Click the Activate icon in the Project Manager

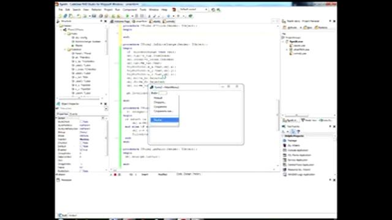click(x=290, y=28)
